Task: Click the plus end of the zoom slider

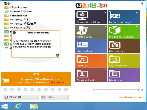Action: (142, 90)
